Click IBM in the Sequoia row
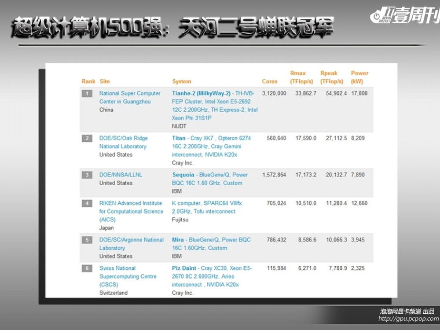 pos(177,191)
